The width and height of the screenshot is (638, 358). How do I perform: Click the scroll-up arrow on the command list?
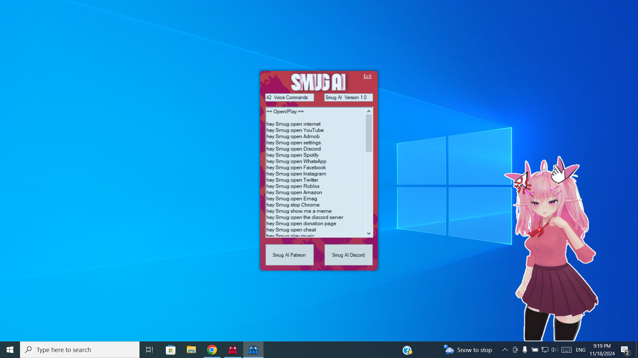coord(369,111)
